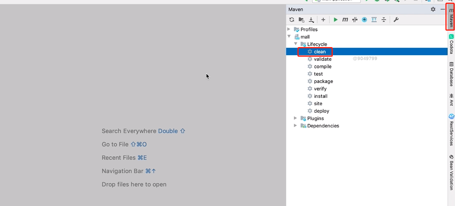Open the RestServices side tab
Image resolution: width=455 pixels, height=206 pixels.
[451, 130]
